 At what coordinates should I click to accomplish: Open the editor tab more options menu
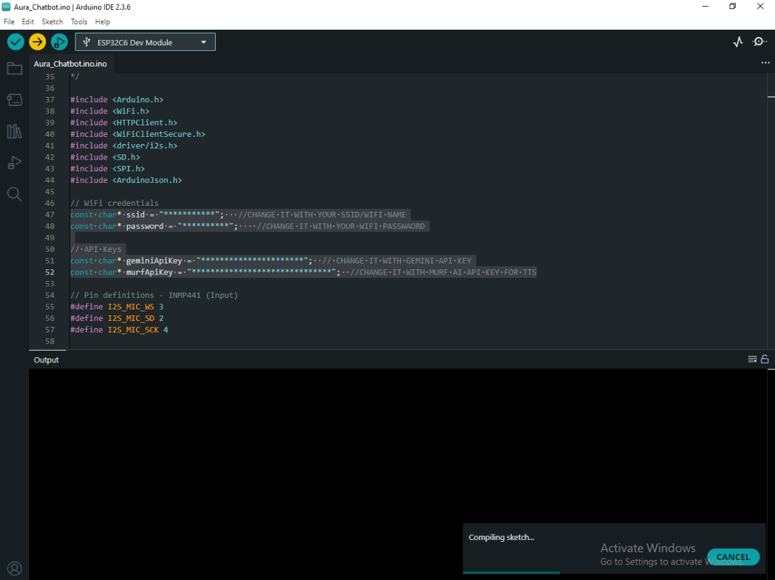click(765, 63)
